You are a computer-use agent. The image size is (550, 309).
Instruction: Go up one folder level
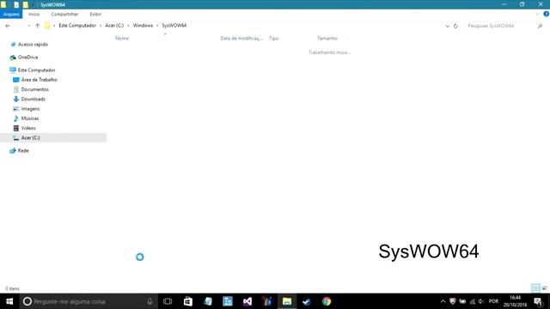tap(37, 26)
